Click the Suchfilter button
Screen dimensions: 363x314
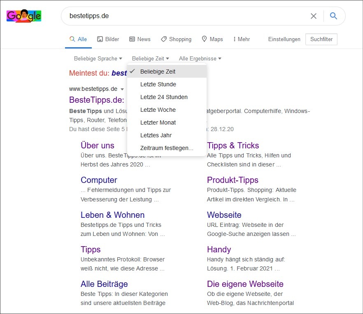[x=321, y=39]
